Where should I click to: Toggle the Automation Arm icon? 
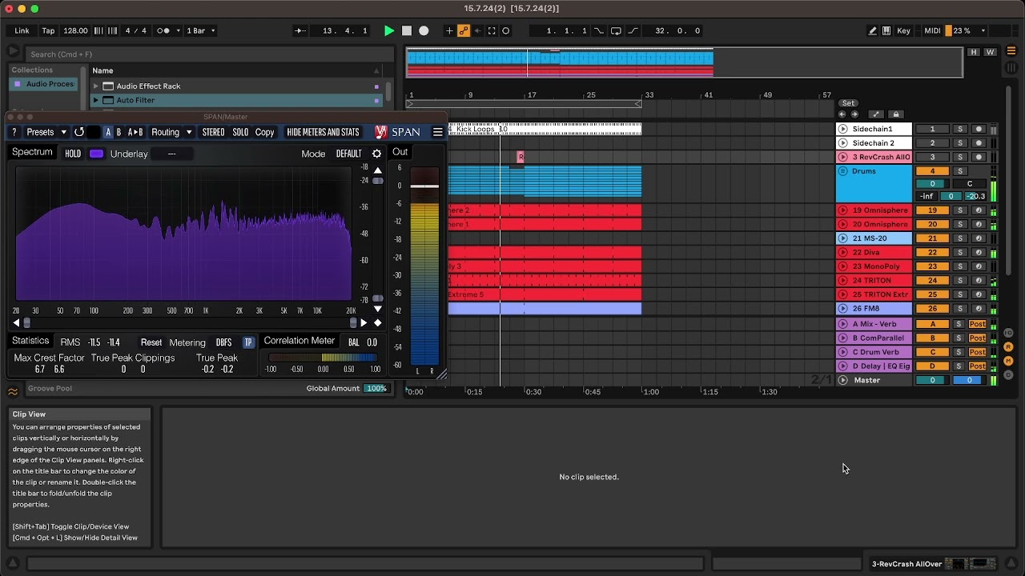[464, 30]
